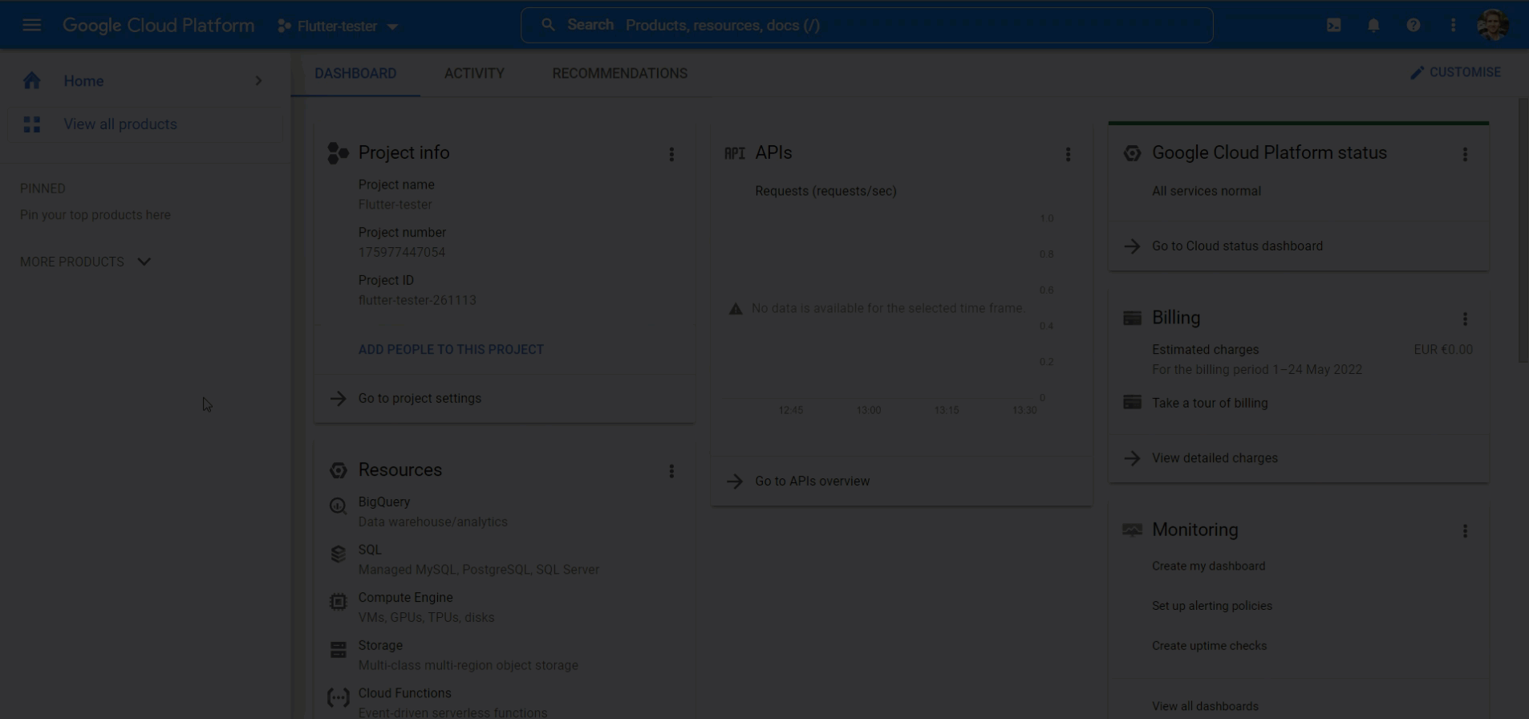This screenshot has height=719, width=1529.
Task: Click 'No data is available' chart message
Action: [887, 308]
